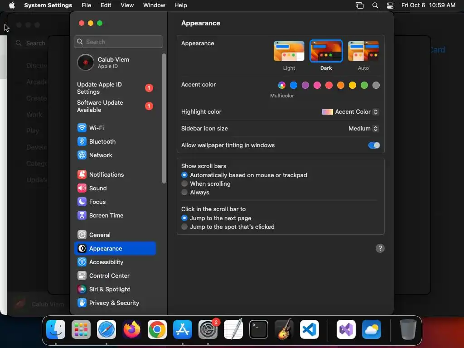Open the View menu
Image resolution: width=464 pixels, height=348 pixels.
coord(127,5)
